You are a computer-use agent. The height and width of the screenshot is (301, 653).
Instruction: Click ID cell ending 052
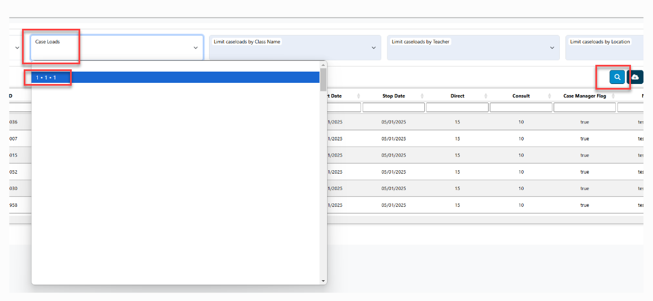pos(13,172)
